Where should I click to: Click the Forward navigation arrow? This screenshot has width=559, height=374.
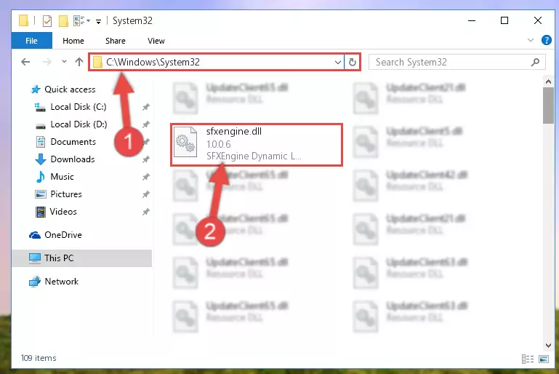[47, 62]
